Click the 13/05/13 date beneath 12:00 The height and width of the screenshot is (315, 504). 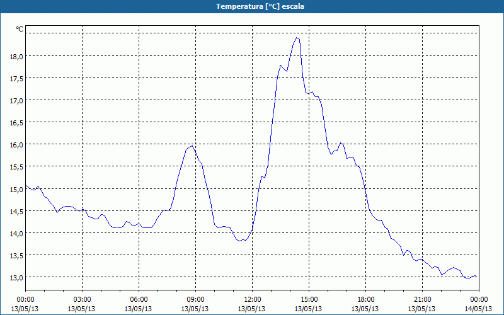[251, 309]
